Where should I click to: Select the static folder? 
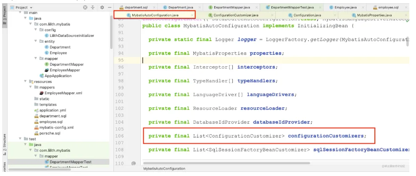tap(44, 99)
